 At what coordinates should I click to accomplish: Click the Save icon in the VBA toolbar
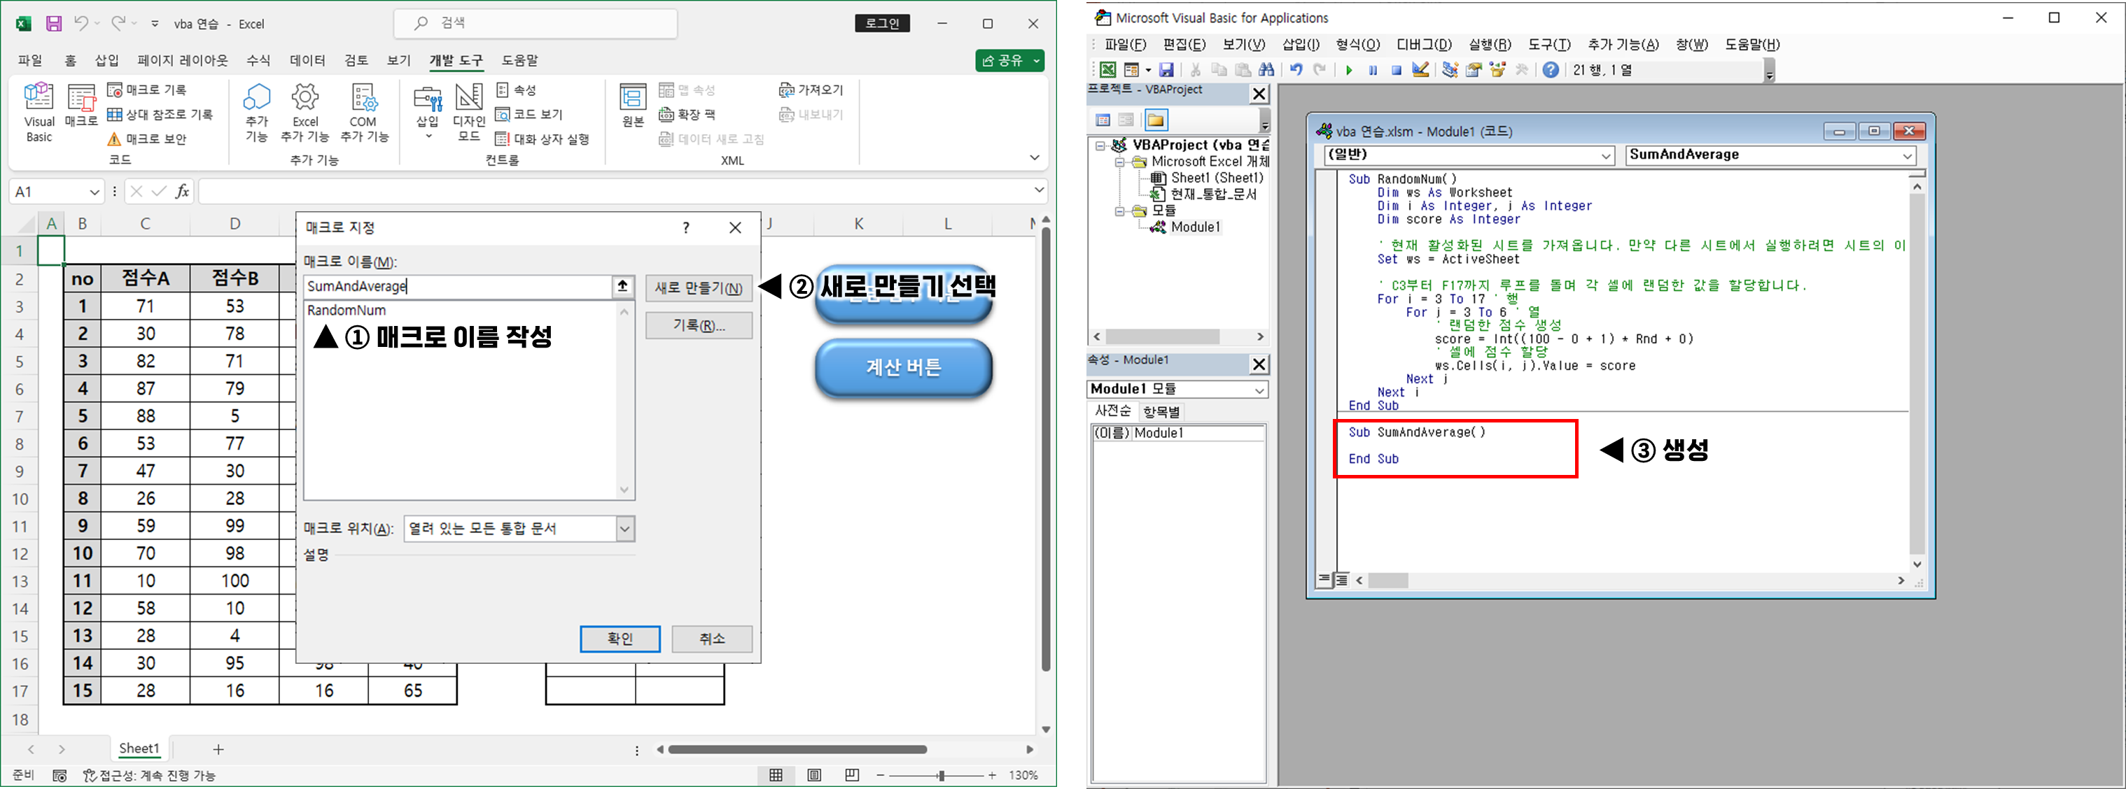(1166, 71)
